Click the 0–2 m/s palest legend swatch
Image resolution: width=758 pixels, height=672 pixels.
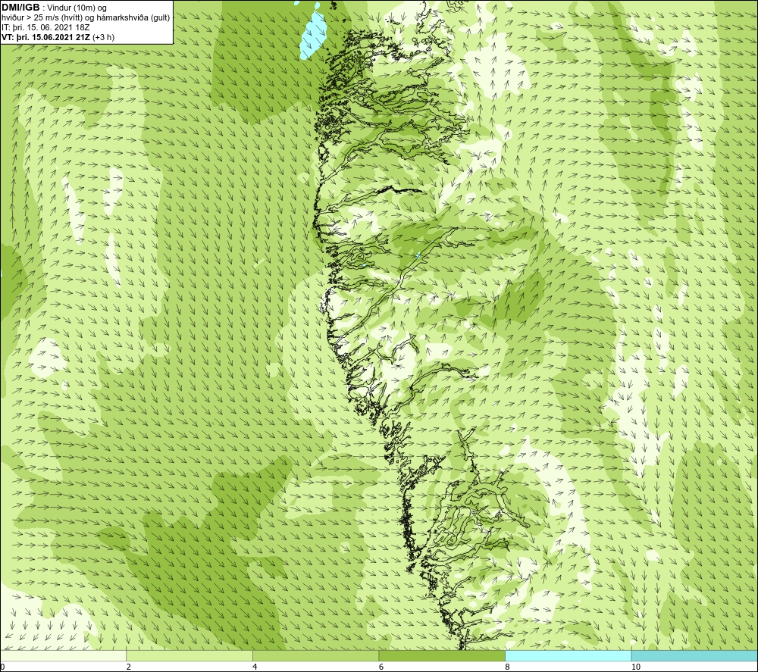tap(63, 655)
